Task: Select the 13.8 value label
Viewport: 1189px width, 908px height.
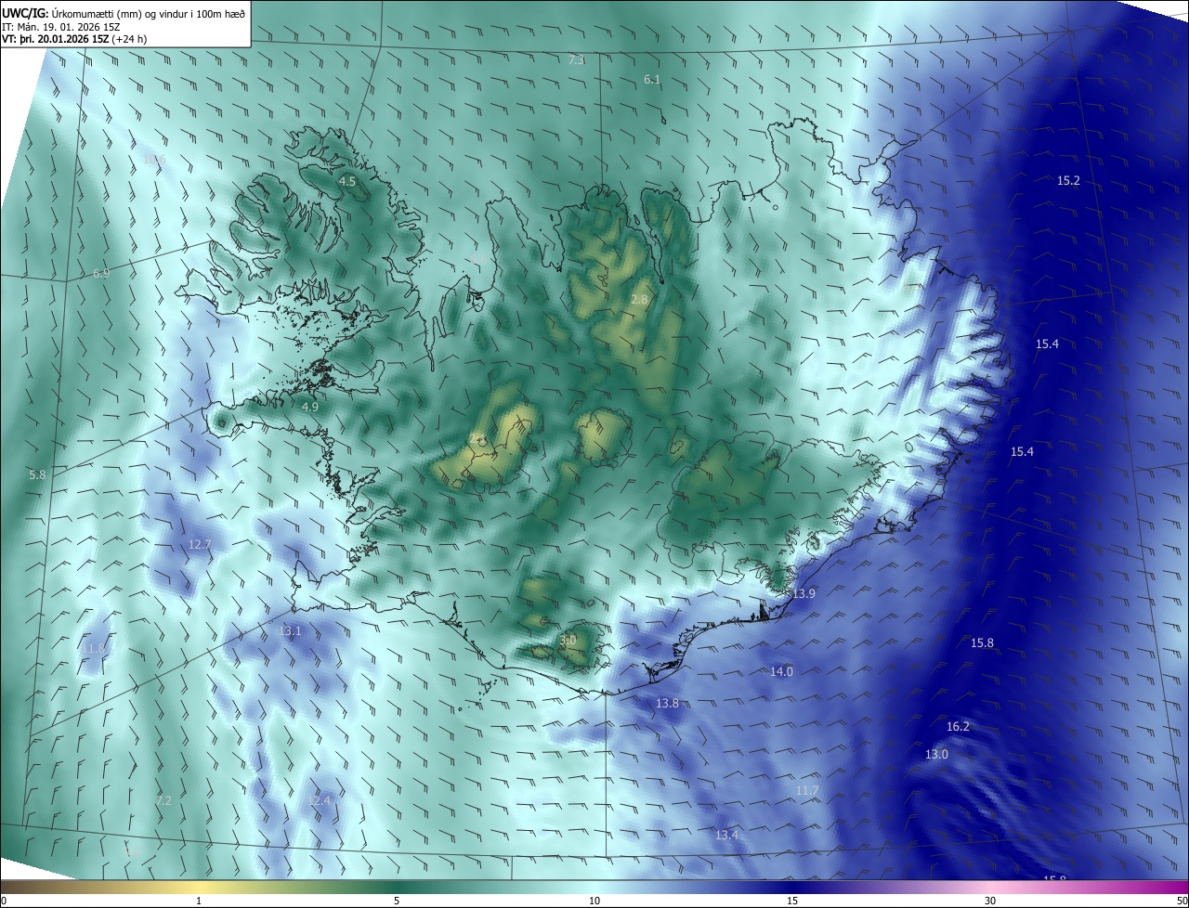Action: [668, 704]
